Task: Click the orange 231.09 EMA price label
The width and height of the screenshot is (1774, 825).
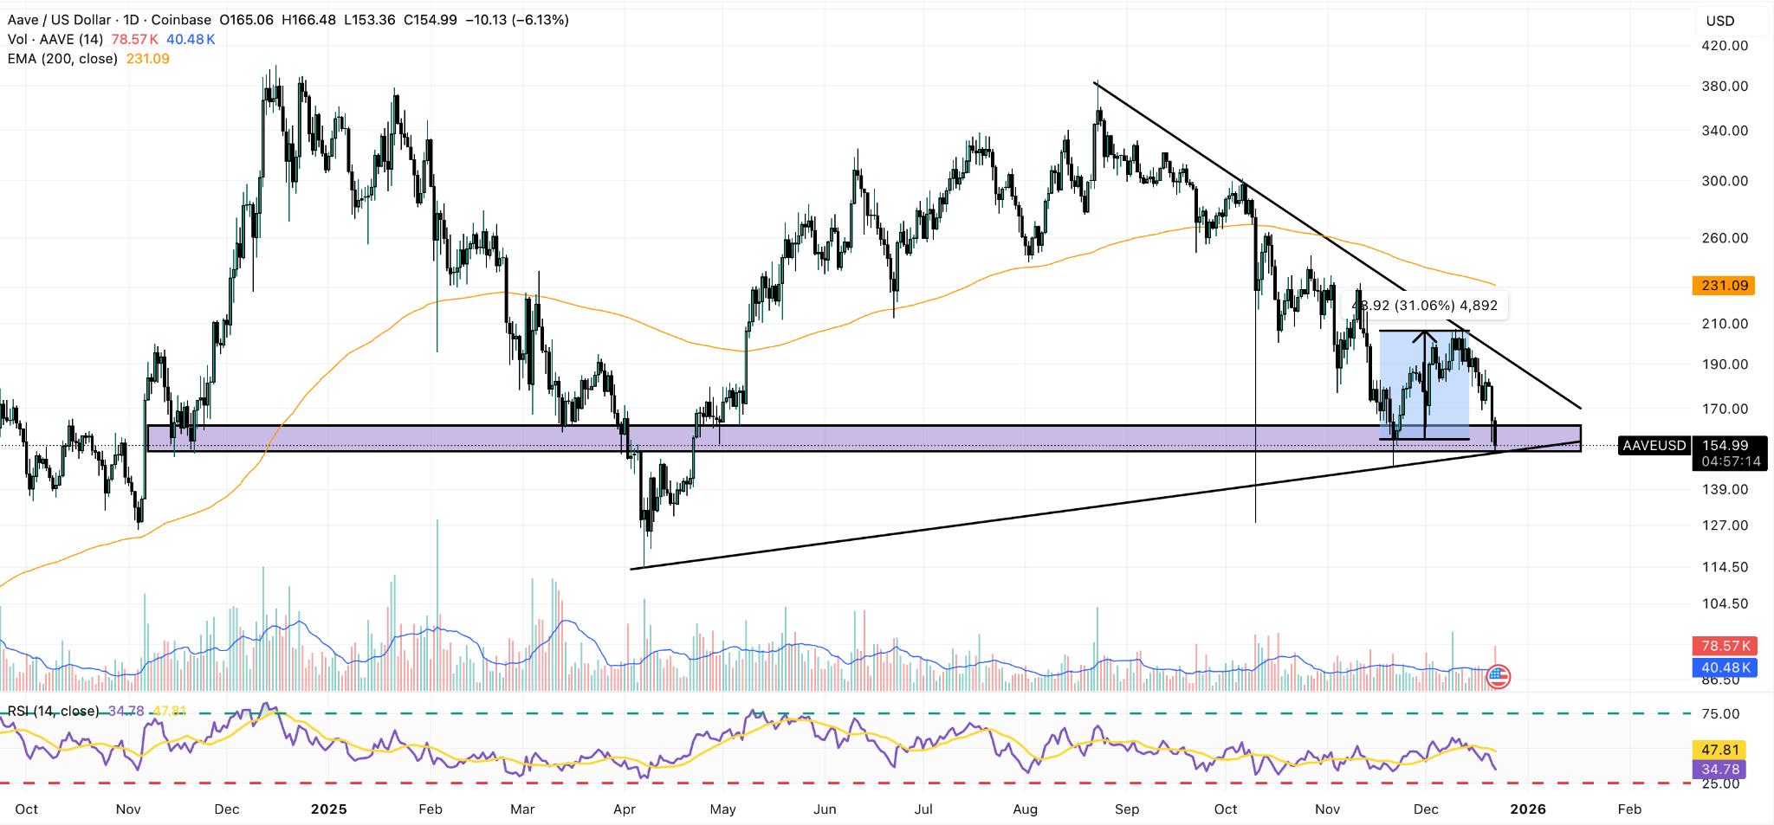Action: coord(1724,286)
